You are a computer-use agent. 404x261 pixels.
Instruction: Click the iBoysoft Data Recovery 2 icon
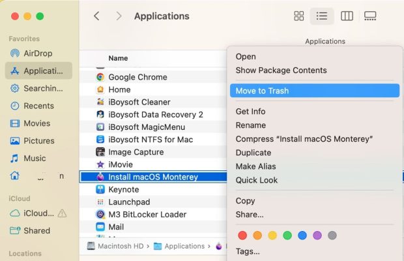(100, 114)
